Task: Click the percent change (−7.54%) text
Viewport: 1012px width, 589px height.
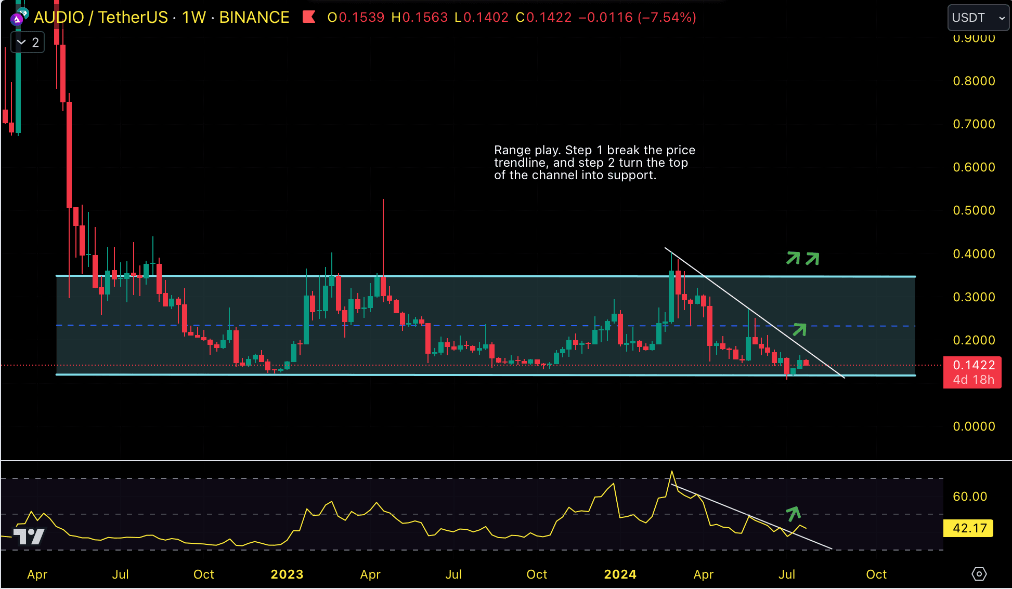Action: pos(667,17)
